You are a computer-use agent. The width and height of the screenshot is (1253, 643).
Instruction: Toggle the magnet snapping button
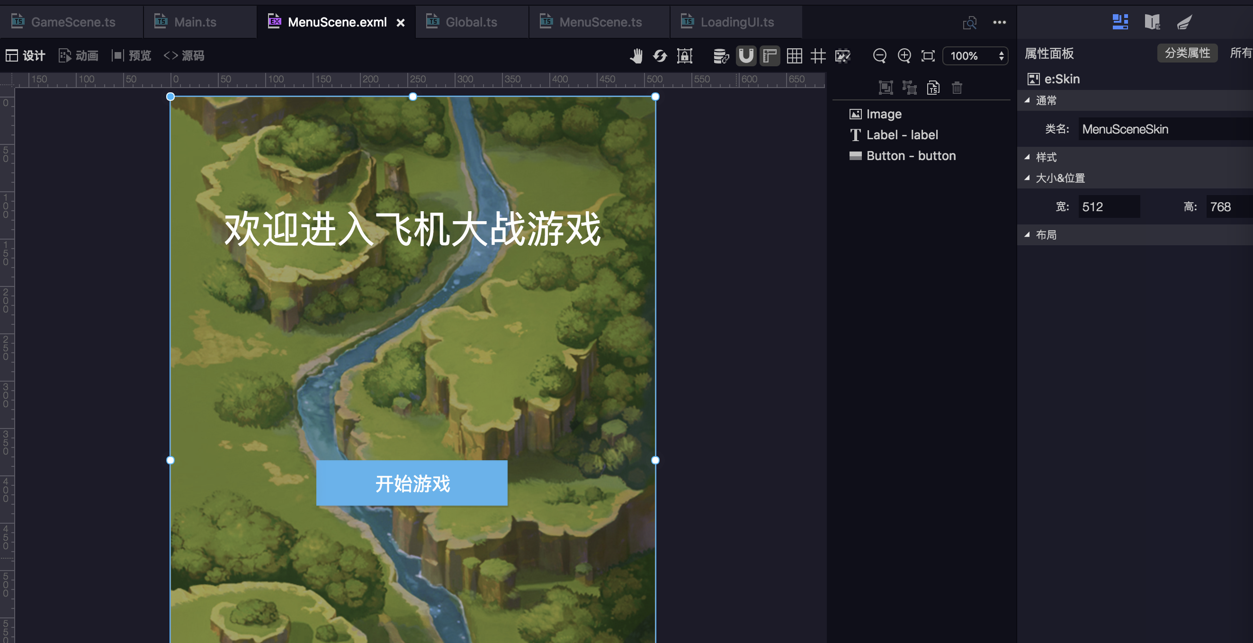746,56
